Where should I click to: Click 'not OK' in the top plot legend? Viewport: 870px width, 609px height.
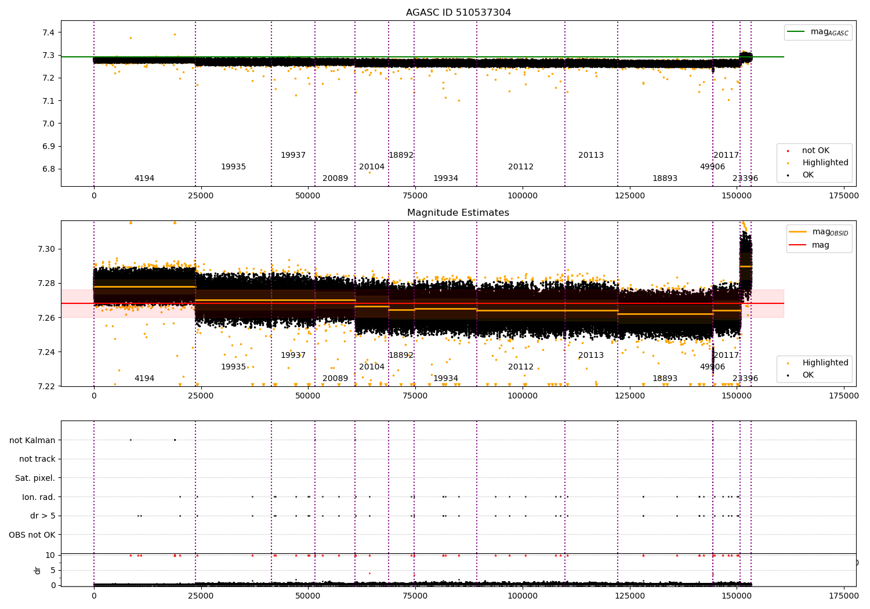coord(815,151)
